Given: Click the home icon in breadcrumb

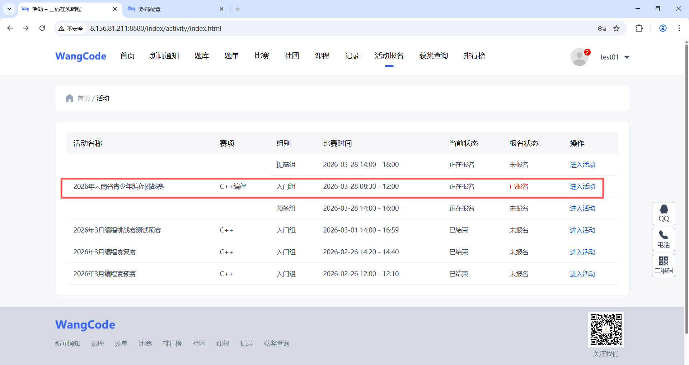Looking at the screenshot, I should [x=70, y=98].
